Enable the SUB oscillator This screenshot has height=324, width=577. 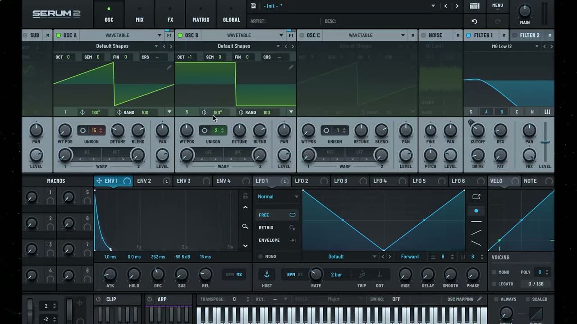click(x=25, y=35)
